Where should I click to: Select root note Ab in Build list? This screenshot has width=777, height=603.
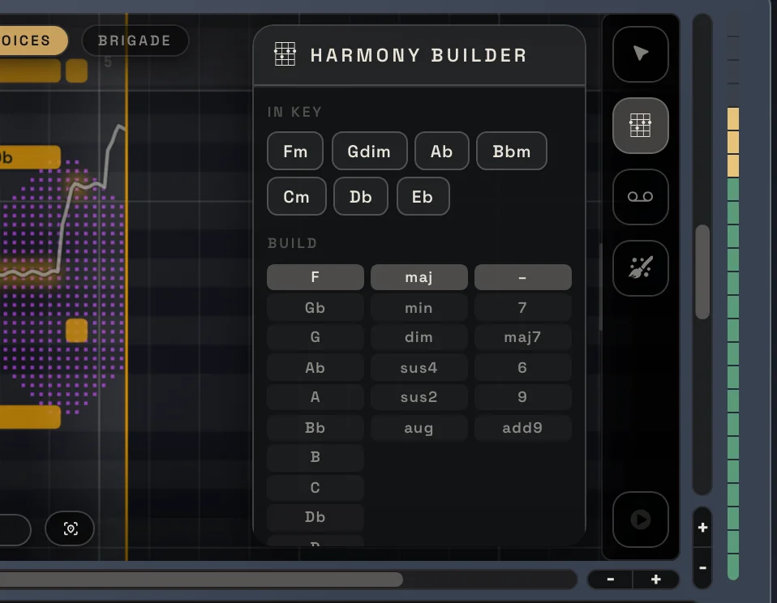[316, 368]
